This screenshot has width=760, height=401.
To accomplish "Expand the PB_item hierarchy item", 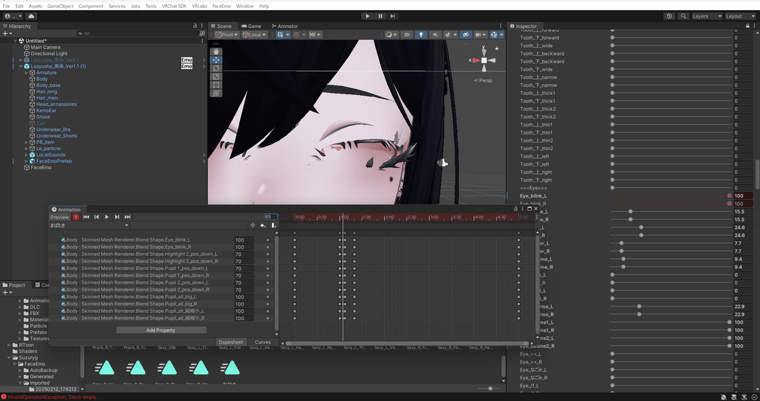I will (27, 142).
